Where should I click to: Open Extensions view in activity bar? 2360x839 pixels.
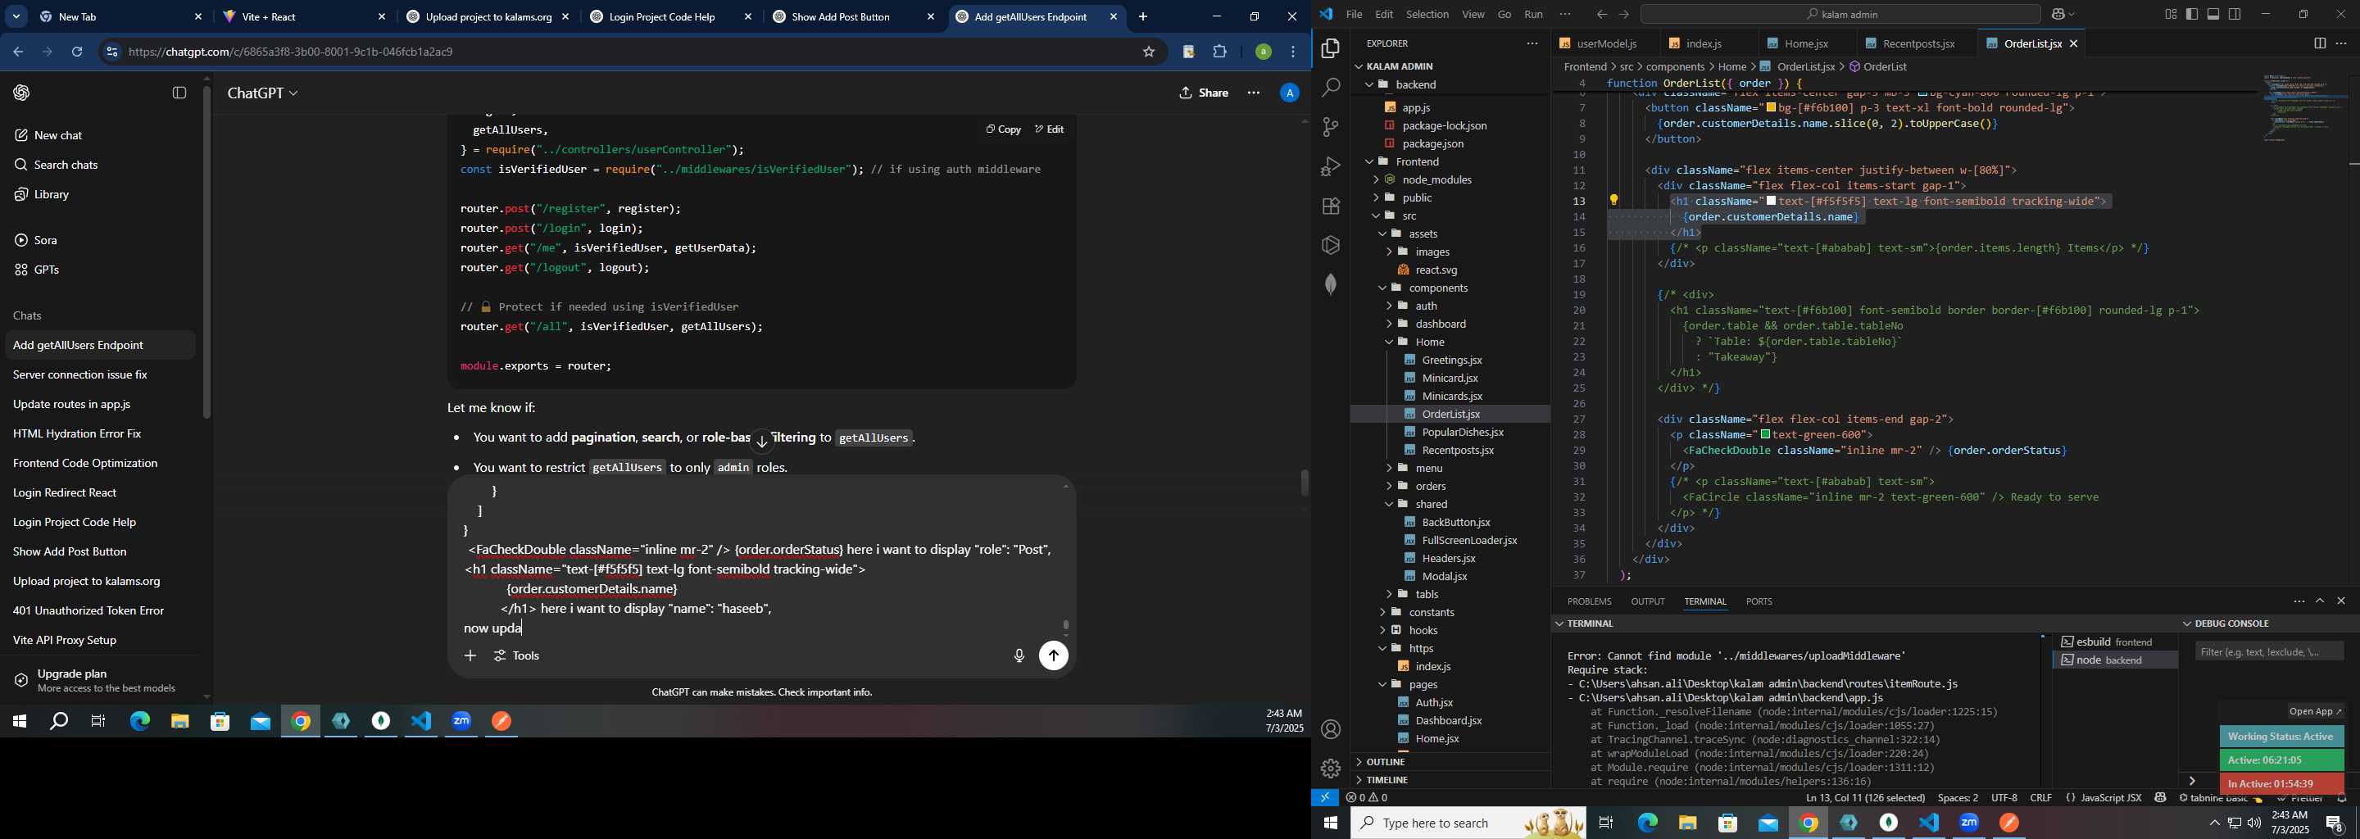pos(1330,206)
